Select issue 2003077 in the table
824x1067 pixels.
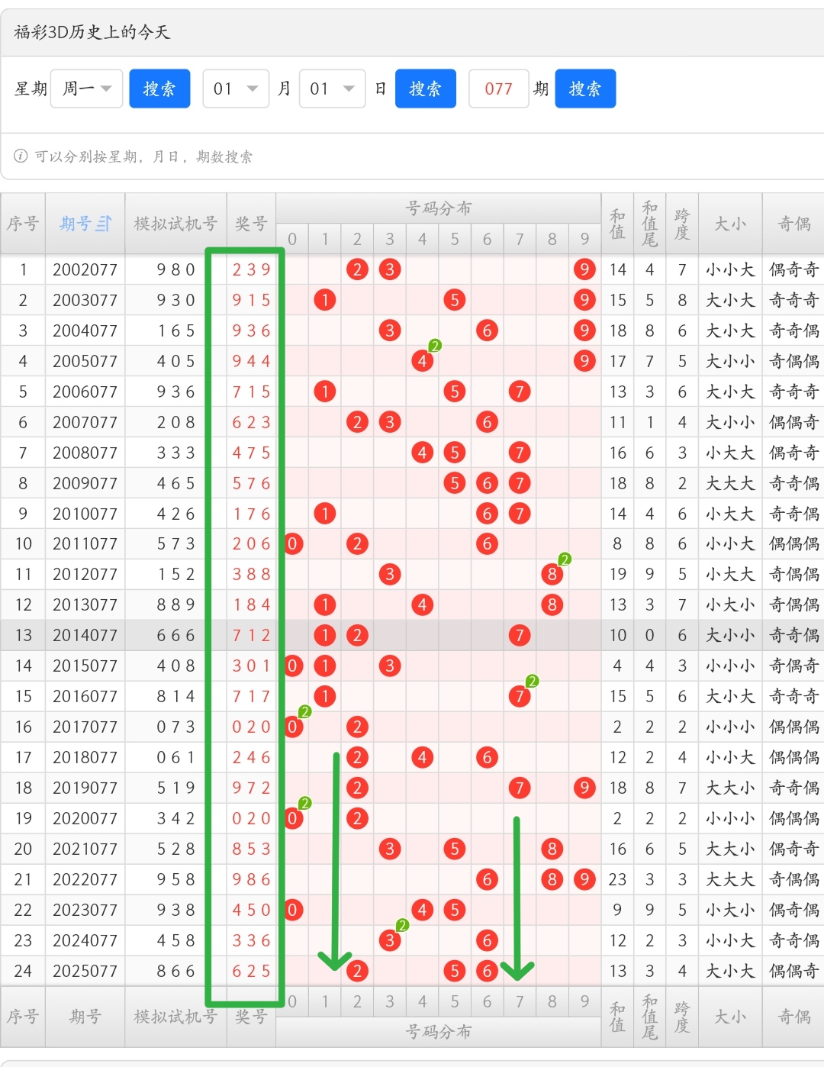pos(85,300)
